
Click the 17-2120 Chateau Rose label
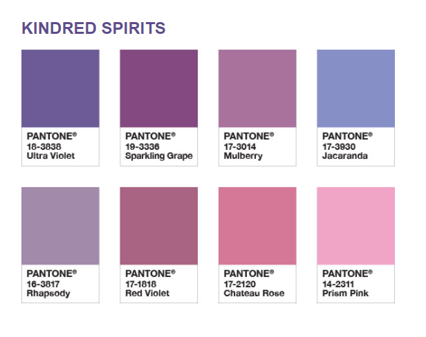[x=254, y=289]
